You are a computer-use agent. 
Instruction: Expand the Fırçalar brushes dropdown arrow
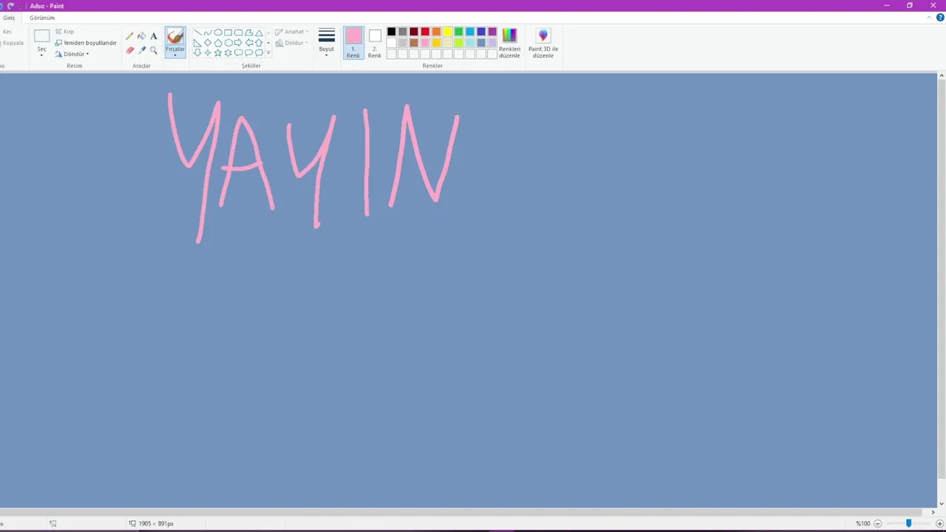[175, 55]
